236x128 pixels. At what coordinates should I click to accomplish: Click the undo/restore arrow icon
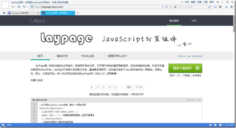[24, 7]
